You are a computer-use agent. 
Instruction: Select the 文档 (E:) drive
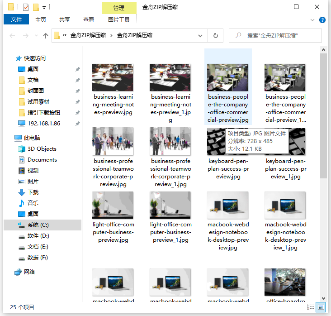coord(38,247)
